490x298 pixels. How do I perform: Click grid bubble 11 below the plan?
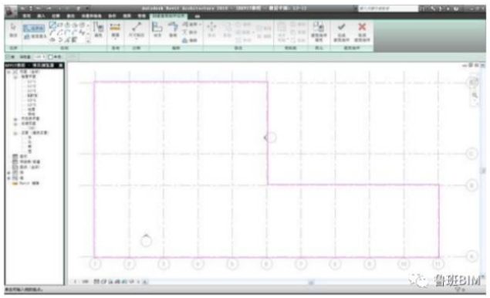coord(438,264)
